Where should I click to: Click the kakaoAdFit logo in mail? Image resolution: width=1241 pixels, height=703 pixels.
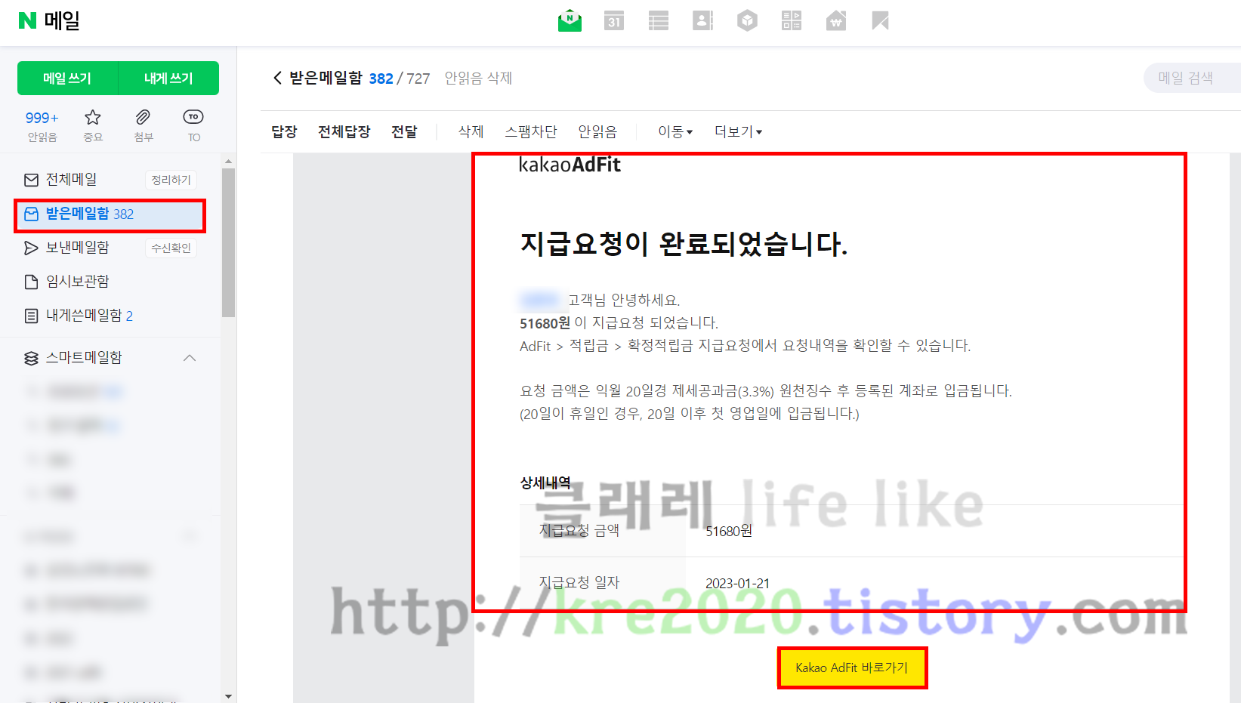[x=570, y=165]
